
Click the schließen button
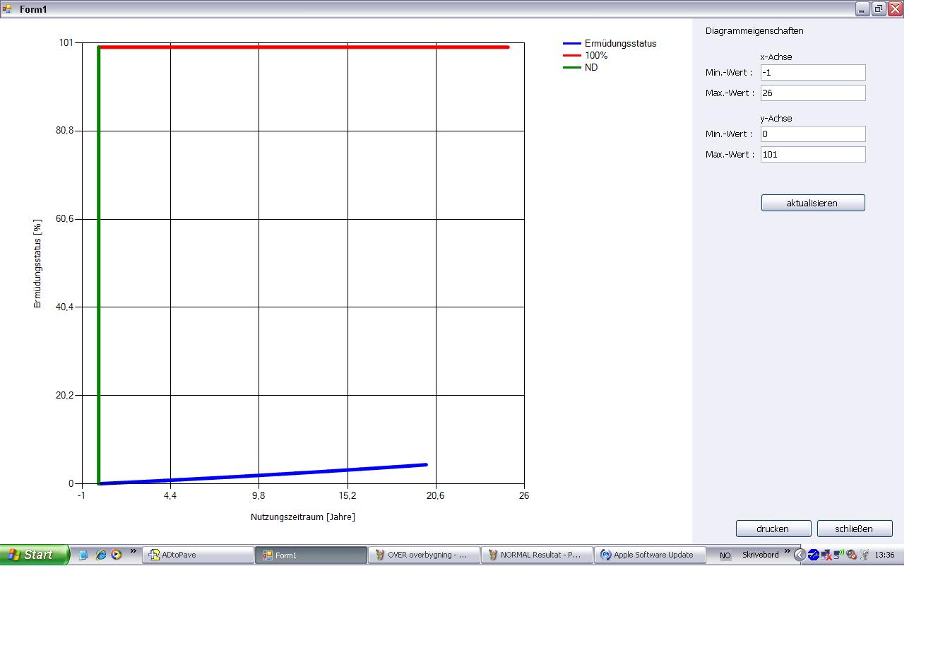point(855,529)
